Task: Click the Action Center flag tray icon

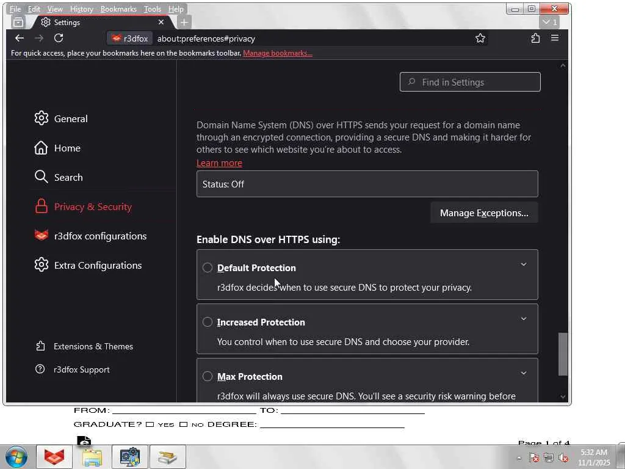Action: (x=533, y=458)
